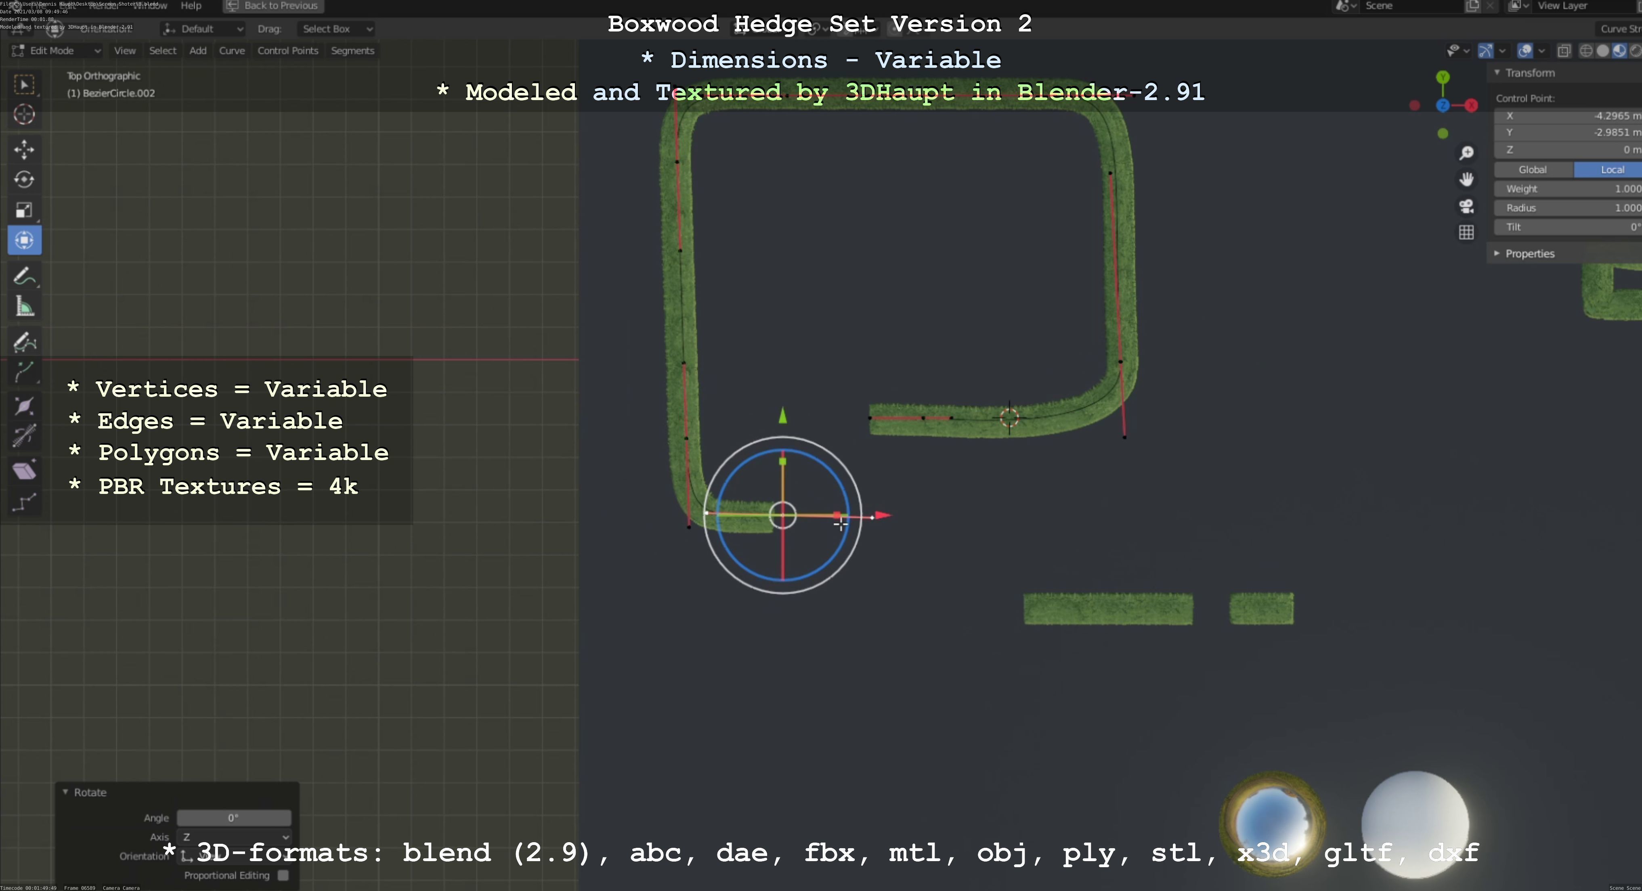Switch control point coordinates to Global

click(x=1532, y=169)
